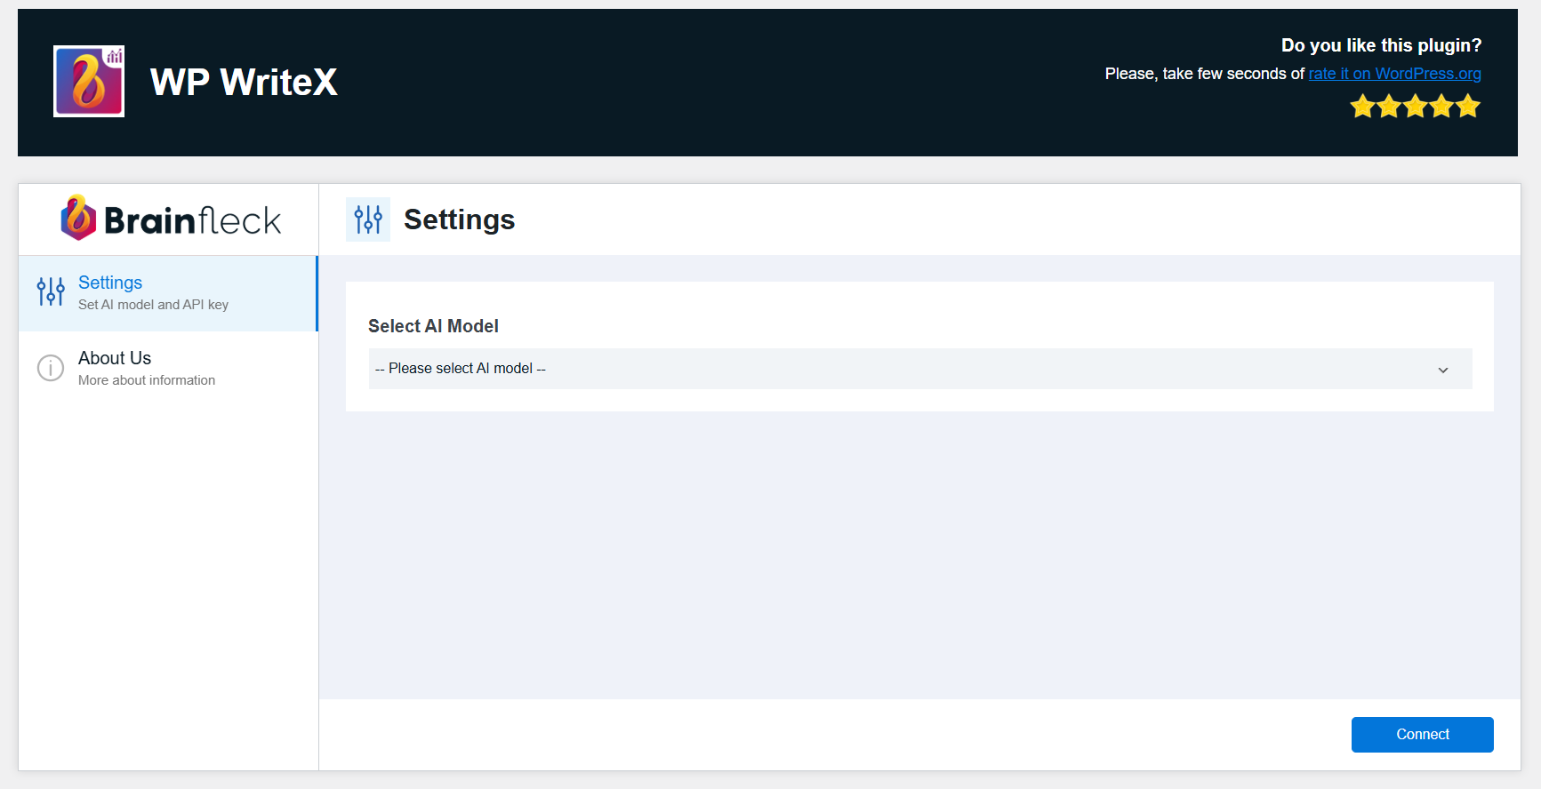The width and height of the screenshot is (1541, 789).
Task: Click the WP WriteX plugin logo icon
Action: pyautogui.click(x=89, y=82)
